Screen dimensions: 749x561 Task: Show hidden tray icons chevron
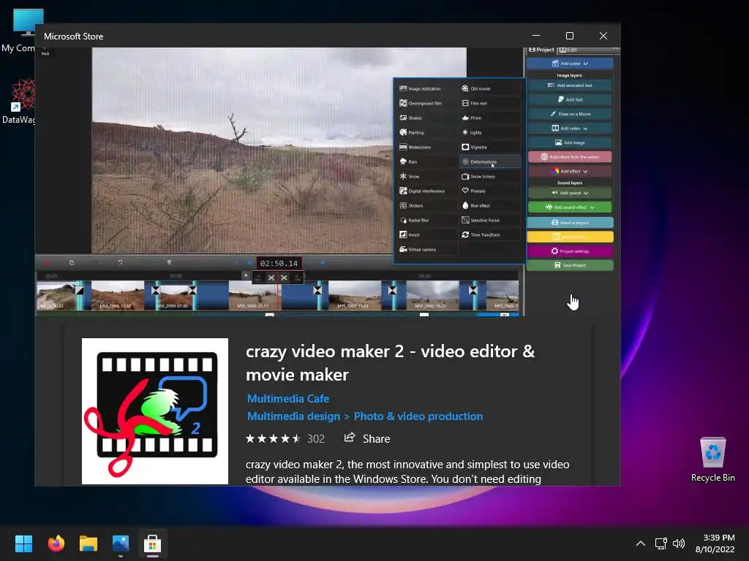(x=641, y=543)
